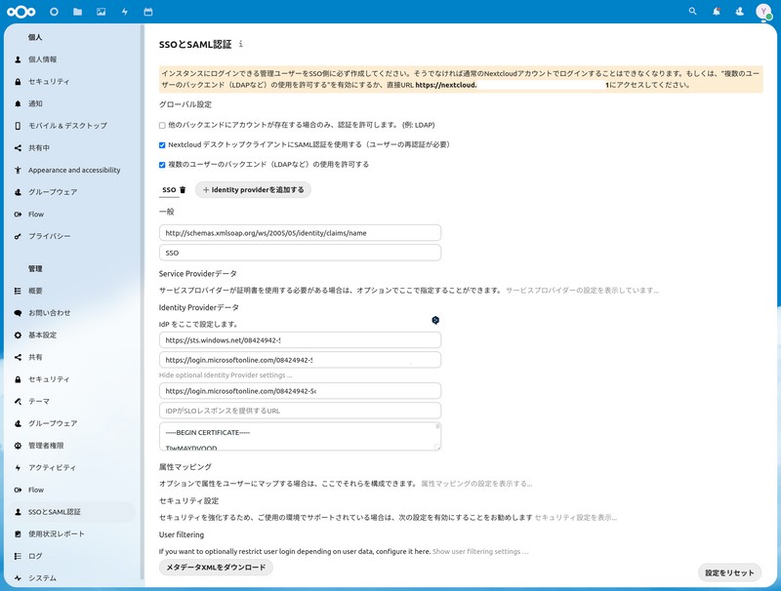
Task: Open the Activity lightning icon in top bar
Action: pos(124,12)
